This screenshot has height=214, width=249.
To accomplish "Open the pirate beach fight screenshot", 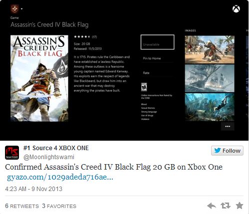I will coord(210,49).
